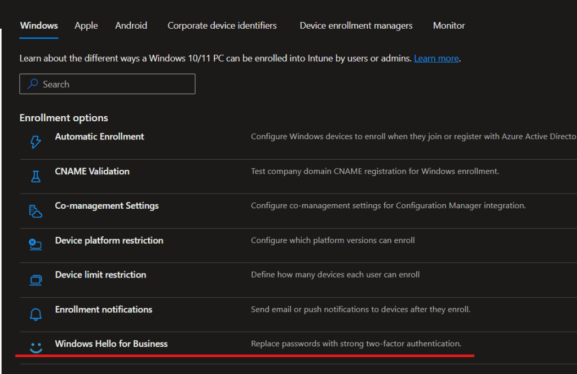Switch to the Apple tab

(86, 26)
